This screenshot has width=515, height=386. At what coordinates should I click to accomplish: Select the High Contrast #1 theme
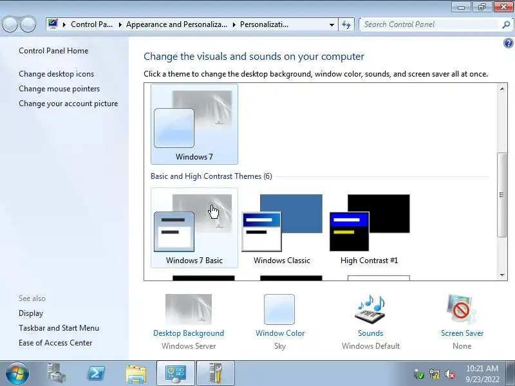[369, 228]
